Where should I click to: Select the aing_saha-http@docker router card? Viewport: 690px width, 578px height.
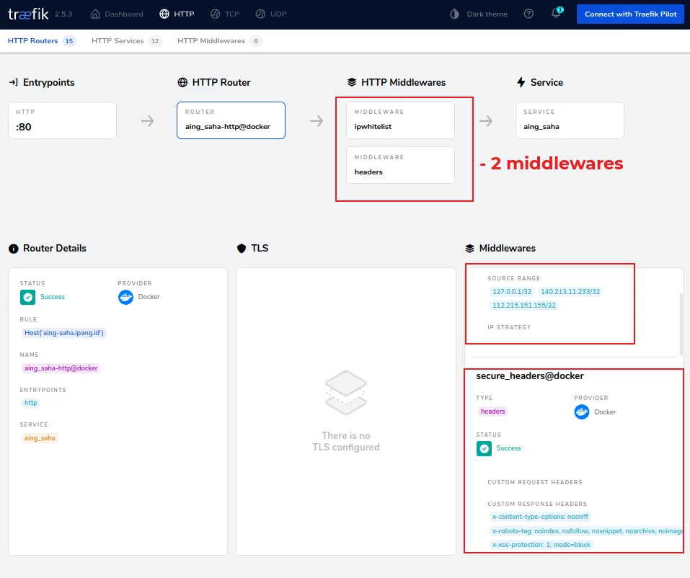(x=231, y=120)
